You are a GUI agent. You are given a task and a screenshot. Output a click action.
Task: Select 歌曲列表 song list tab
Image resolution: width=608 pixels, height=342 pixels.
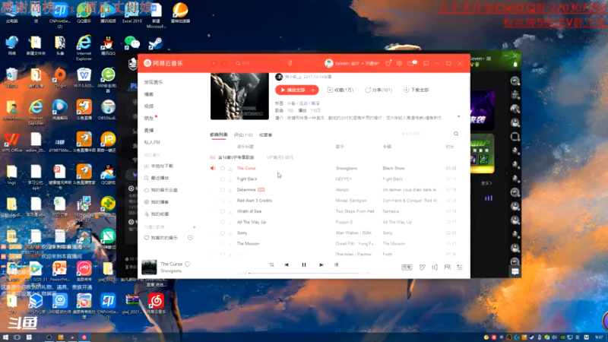[219, 135]
